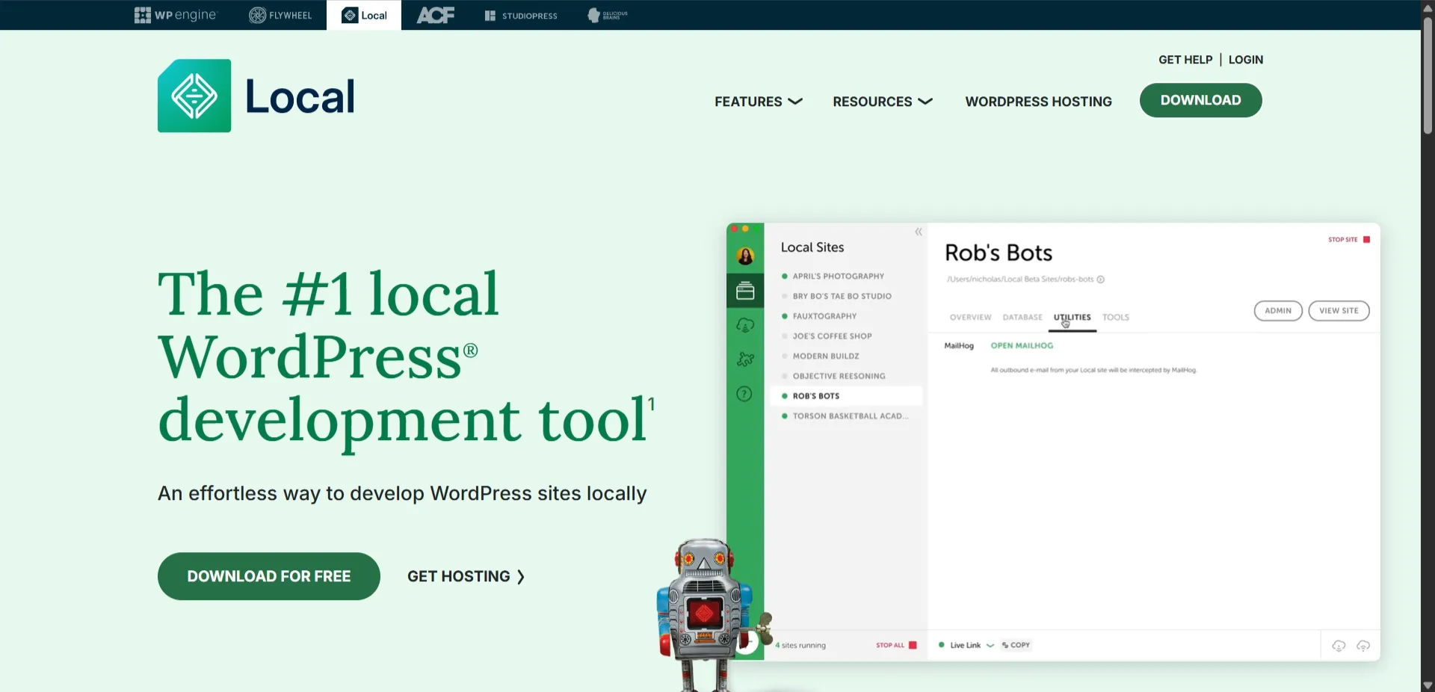The width and height of the screenshot is (1435, 692).
Task: Expand the FEATURES navigation dropdown
Action: point(757,102)
